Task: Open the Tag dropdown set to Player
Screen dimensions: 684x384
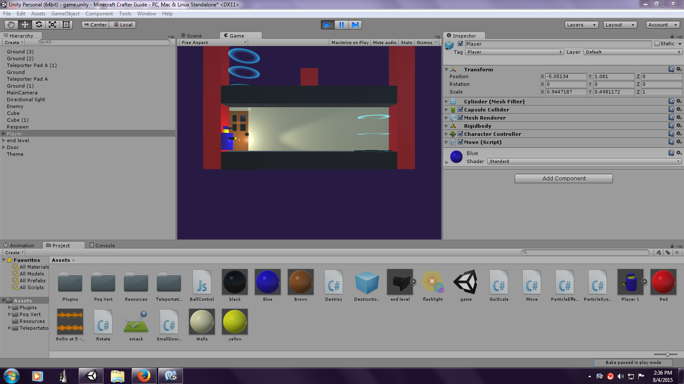Action: [x=515, y=52]
